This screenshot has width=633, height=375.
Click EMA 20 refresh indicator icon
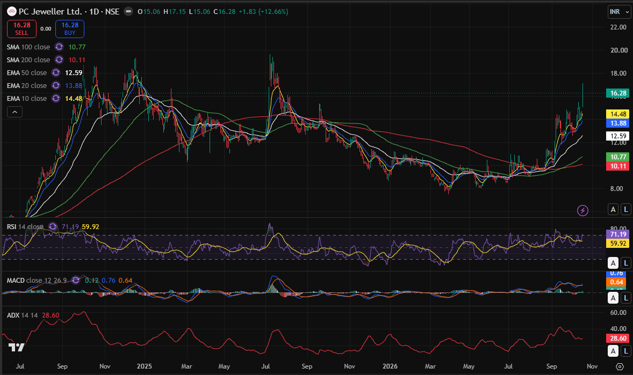(x=56, y=86)
